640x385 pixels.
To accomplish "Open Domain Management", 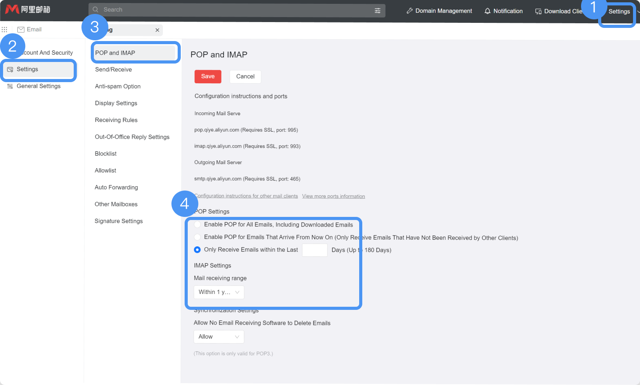I will (439, 11).
